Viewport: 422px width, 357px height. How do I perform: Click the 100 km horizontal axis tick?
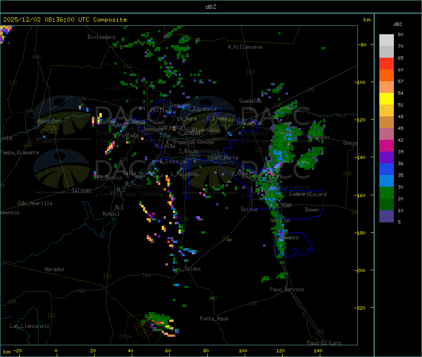pyautogui.click(x=243, y=350)
